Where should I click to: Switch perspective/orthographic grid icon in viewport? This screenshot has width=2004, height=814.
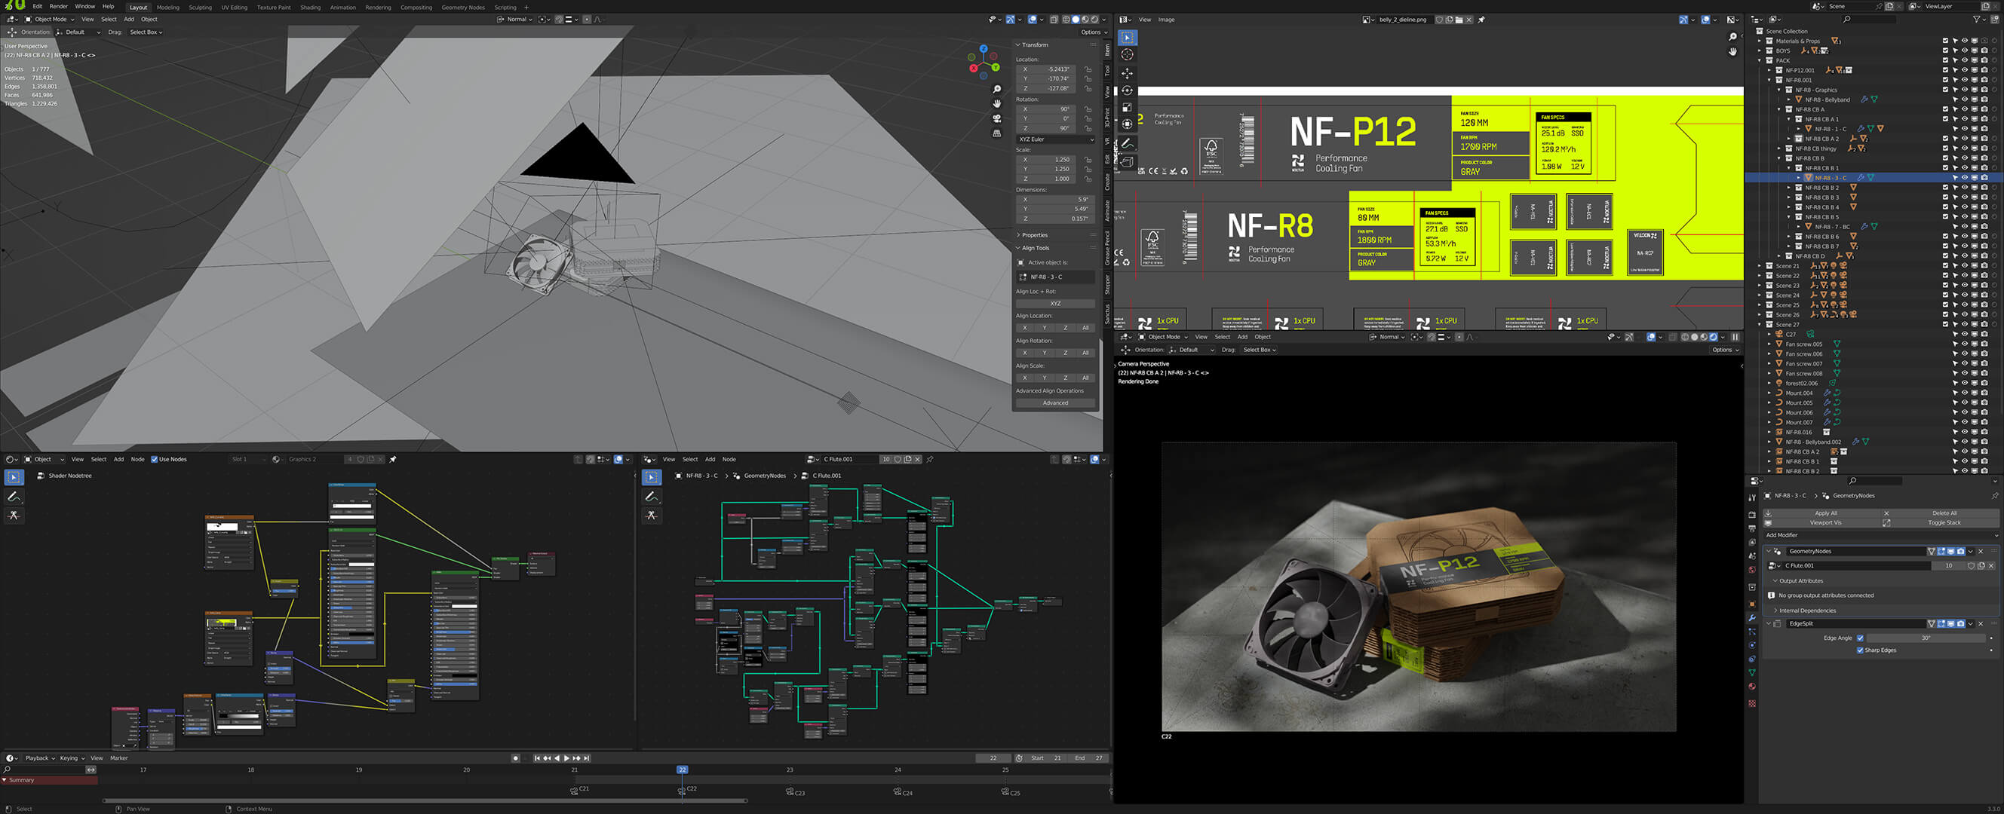[996, 133]
